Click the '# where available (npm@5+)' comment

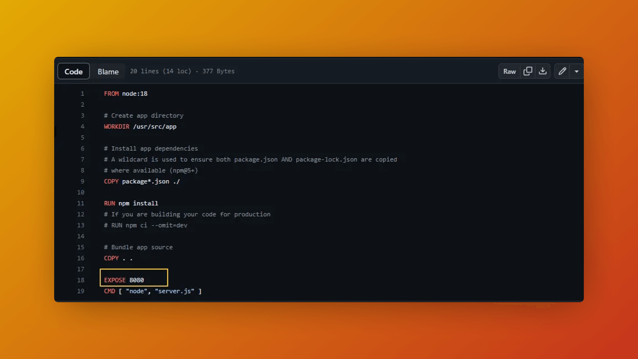[x=151, y=171]
